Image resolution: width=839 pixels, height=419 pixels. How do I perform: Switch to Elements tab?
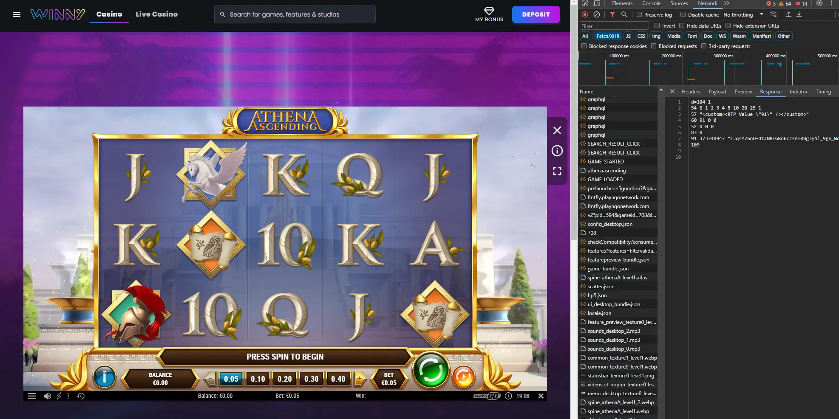(622, 3)
